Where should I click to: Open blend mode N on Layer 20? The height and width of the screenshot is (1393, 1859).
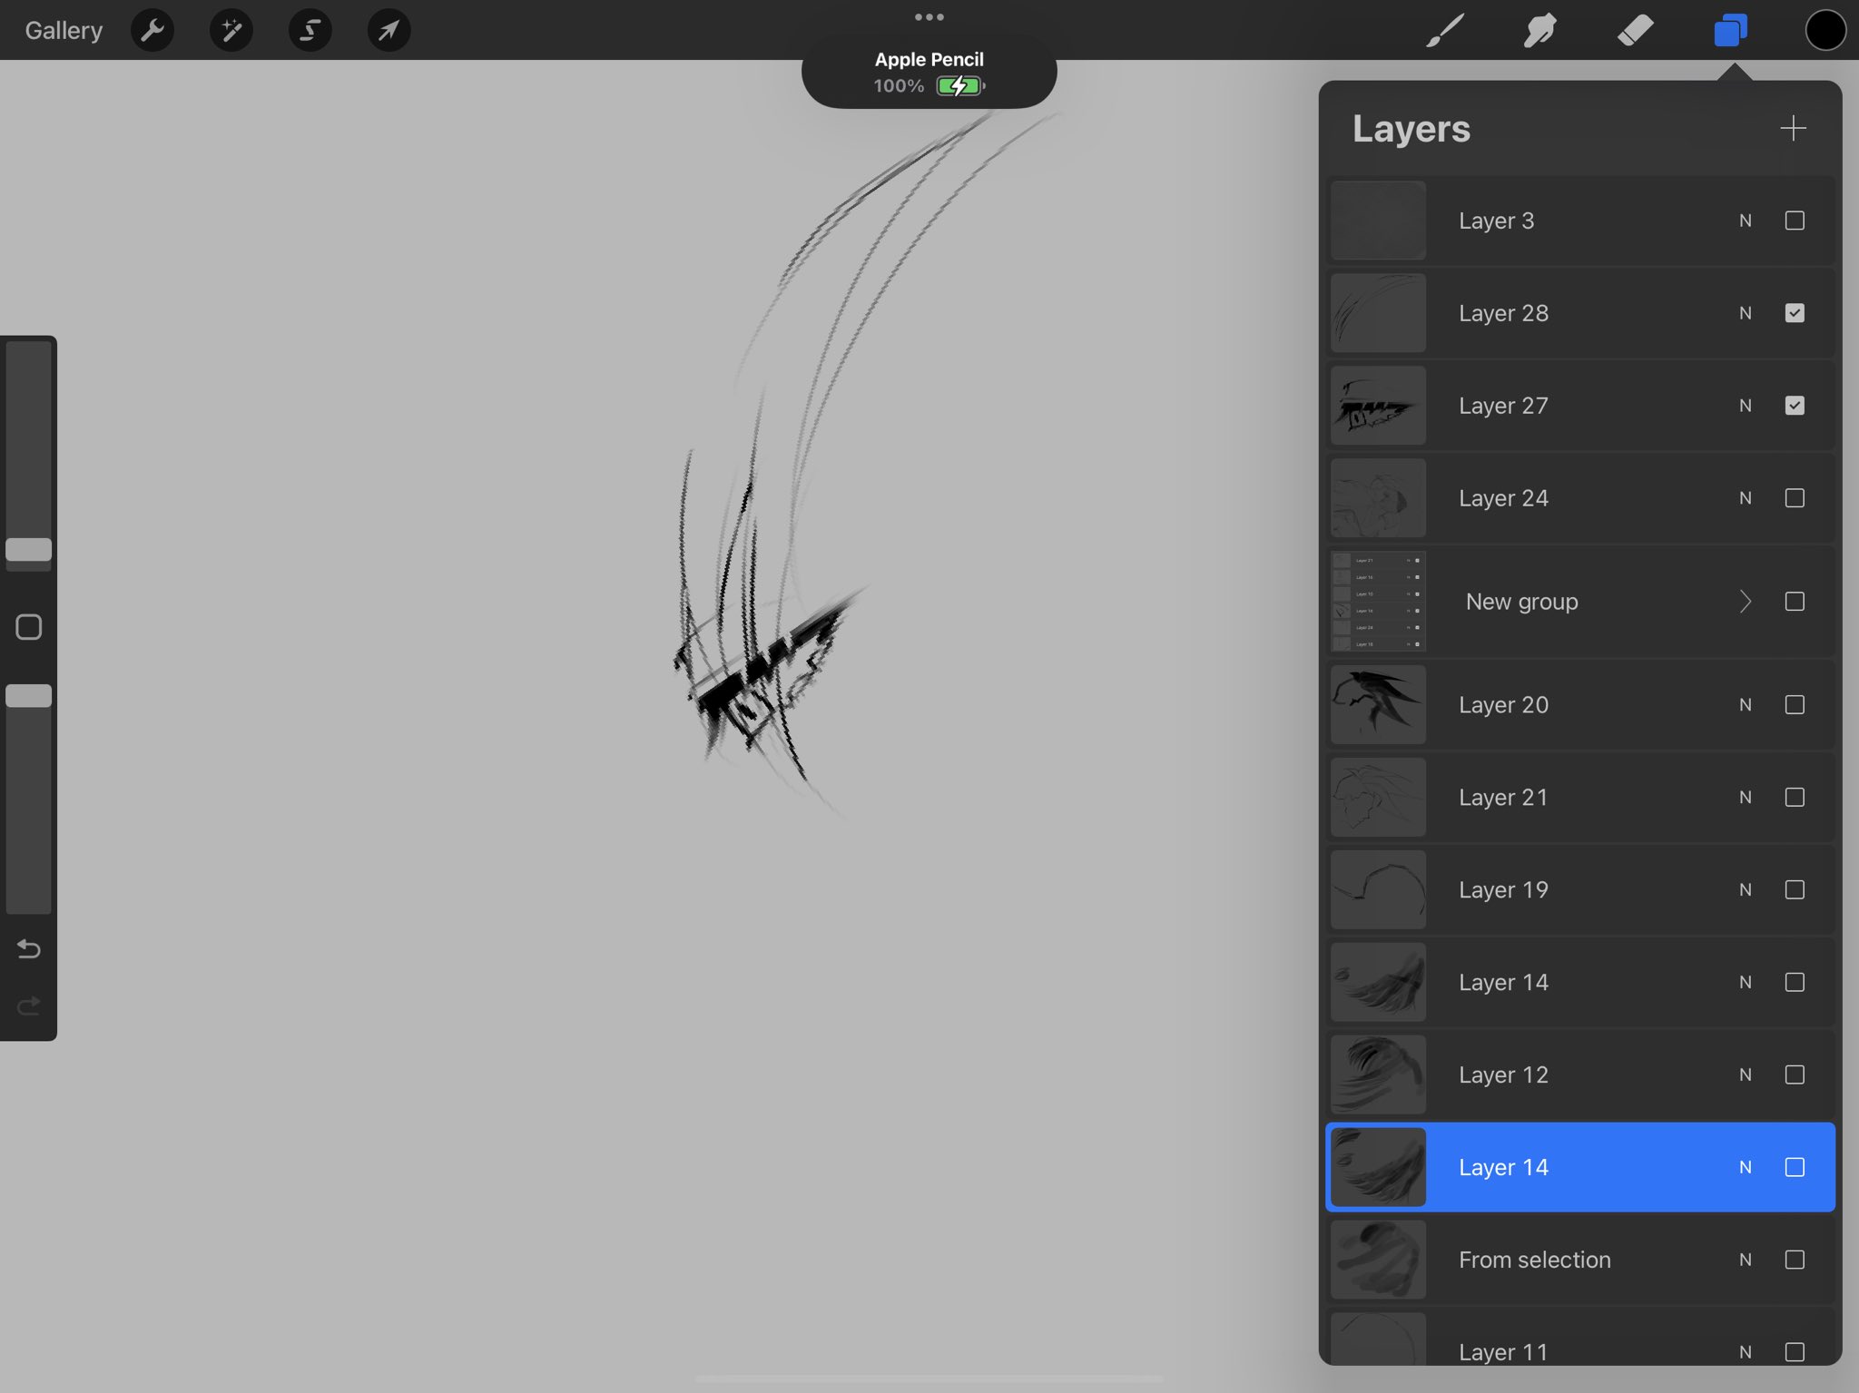[1745, 705]
